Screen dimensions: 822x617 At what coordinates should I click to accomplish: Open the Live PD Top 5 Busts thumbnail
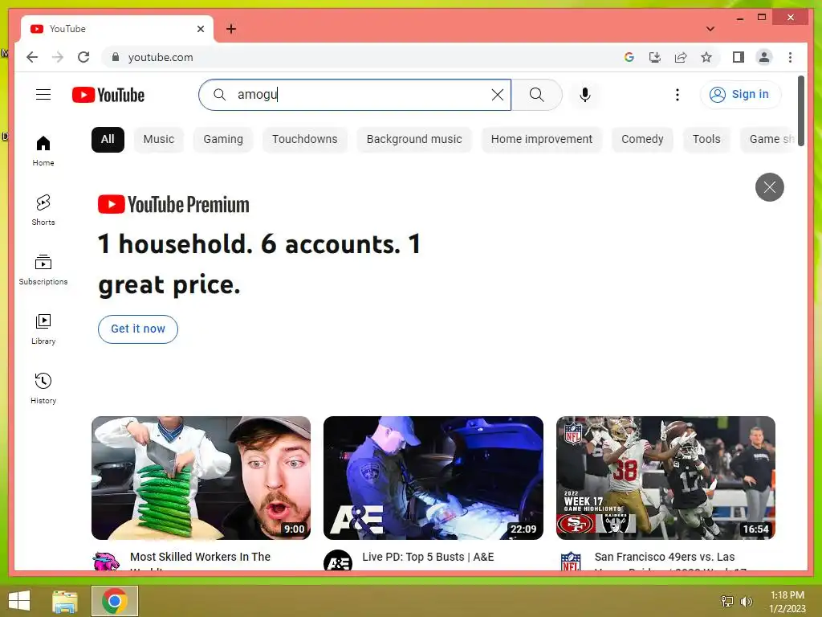(433, 477)
